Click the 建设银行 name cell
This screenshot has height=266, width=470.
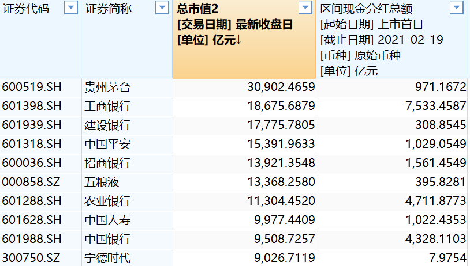127,126
